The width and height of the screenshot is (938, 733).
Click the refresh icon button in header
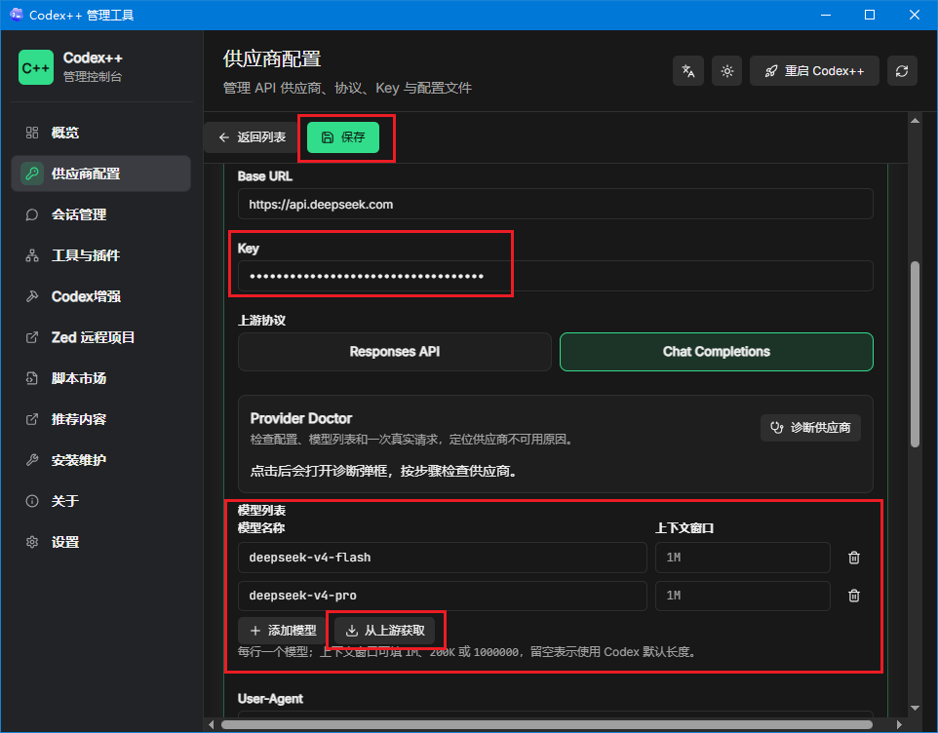coord(902,71)
